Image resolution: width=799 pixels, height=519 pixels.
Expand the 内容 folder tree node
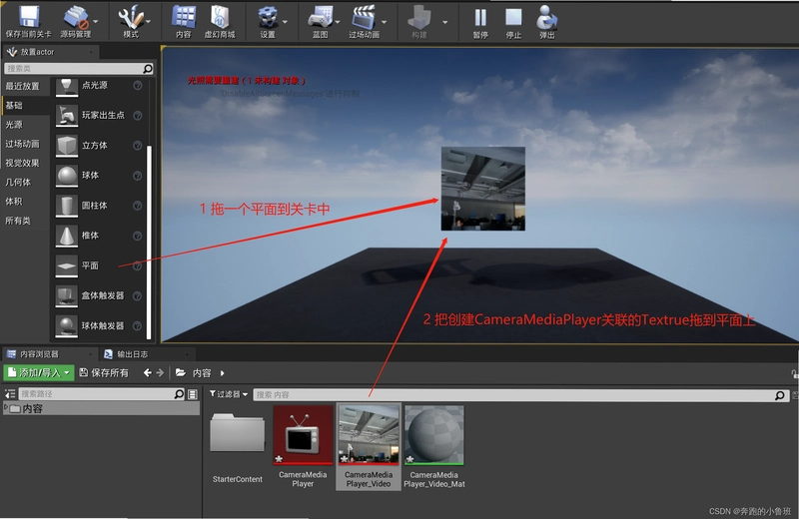coord(6,408)
